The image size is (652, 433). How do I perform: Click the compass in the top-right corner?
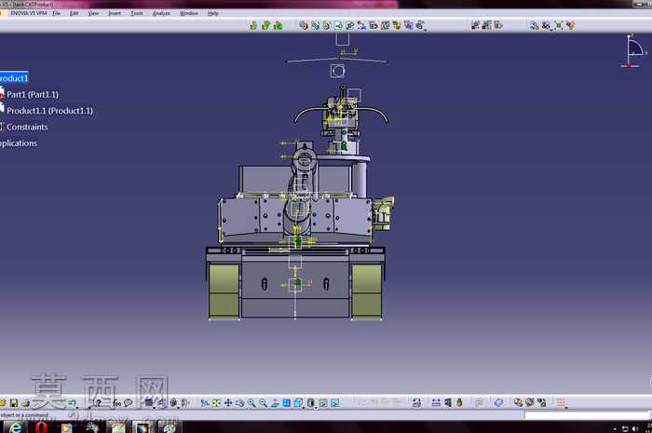(x=634, y=51)
